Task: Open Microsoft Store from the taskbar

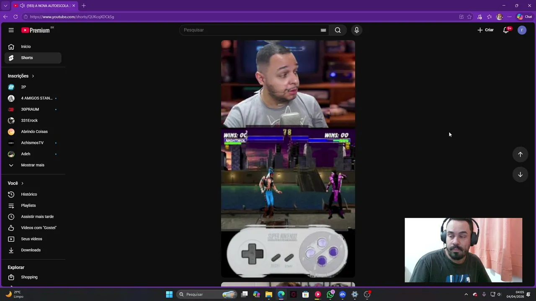Action: [x=306, y=294]
